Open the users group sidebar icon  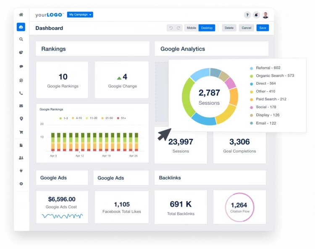21,158
